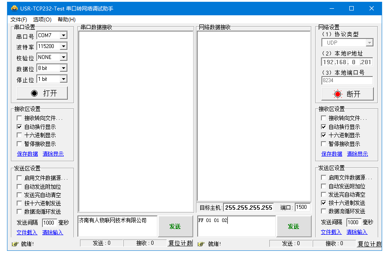383x253 pixels.
Task: Open the 选项(O) menu
Action: pos(42,20)
